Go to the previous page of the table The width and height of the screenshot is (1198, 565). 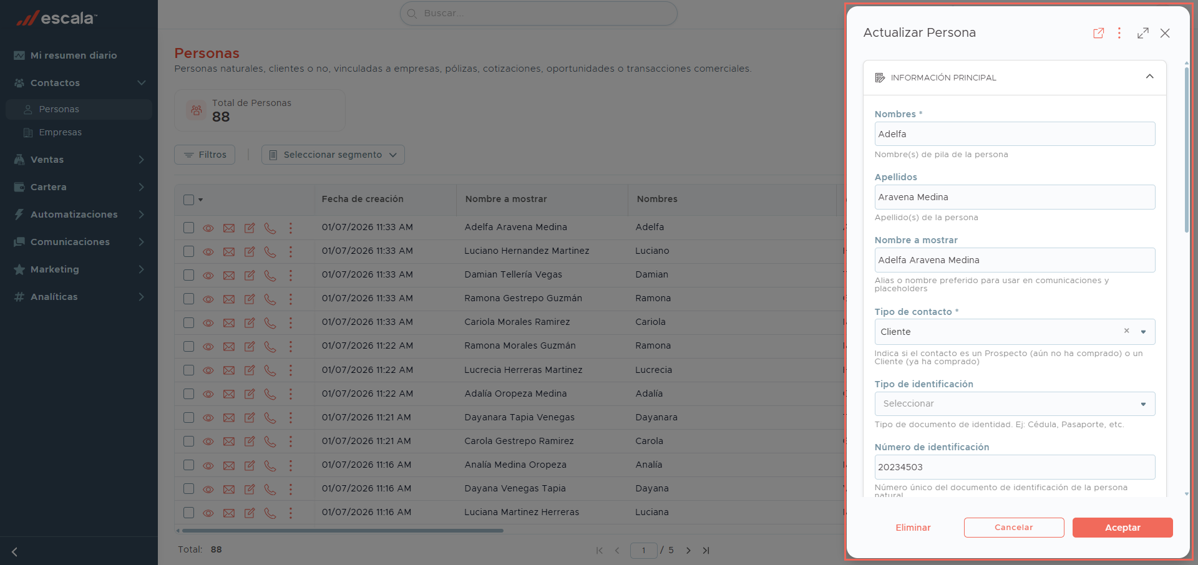[x=617, y=551]
